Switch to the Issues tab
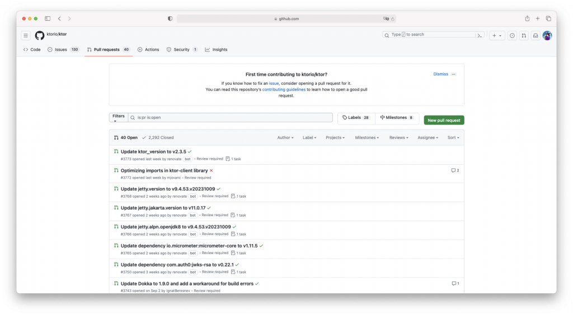 (63, 50)
